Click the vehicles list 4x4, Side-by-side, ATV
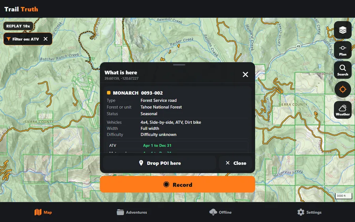 [x=171, y=122]
